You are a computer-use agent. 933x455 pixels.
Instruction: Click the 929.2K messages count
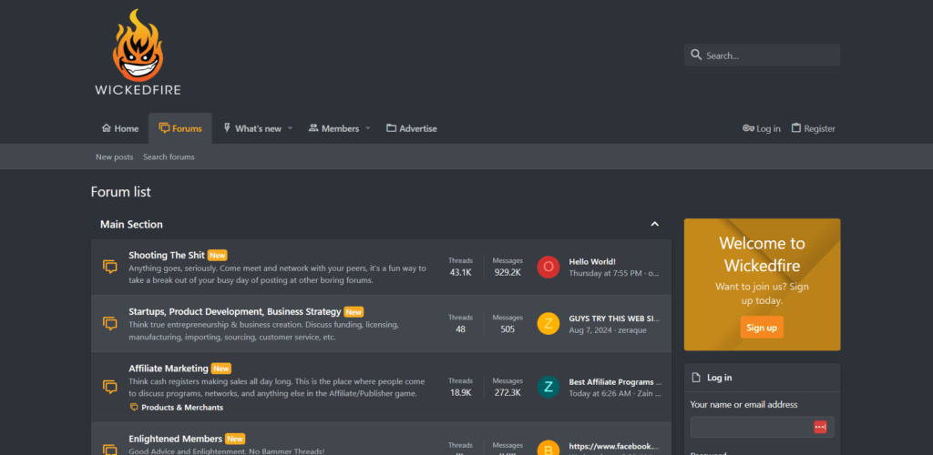[x=508, y=272]
